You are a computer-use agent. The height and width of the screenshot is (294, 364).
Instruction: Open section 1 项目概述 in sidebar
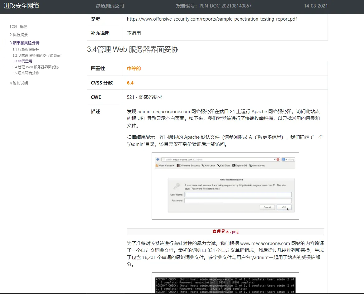[x=18, y=27]
